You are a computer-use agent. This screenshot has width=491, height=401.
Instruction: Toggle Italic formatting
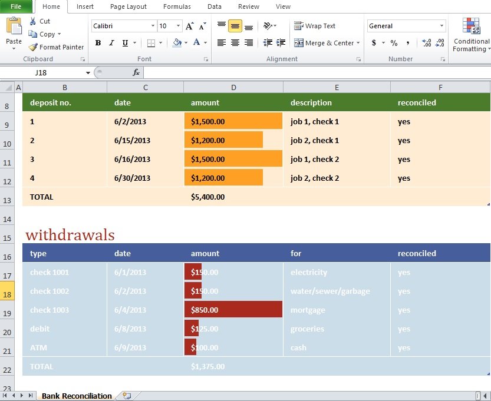click(111, 43)
